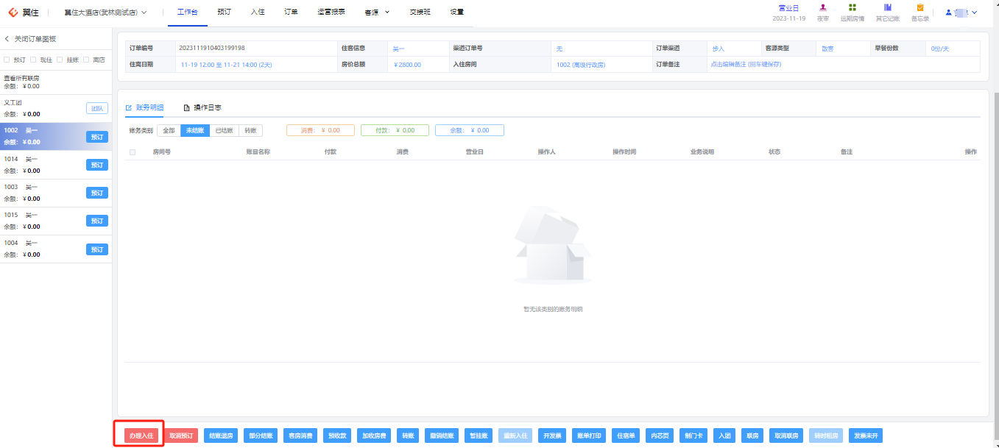Click 预订 button for room 1004
This screenshot has width=999, height=448.
pyautogui.click(x=97, y=249)
